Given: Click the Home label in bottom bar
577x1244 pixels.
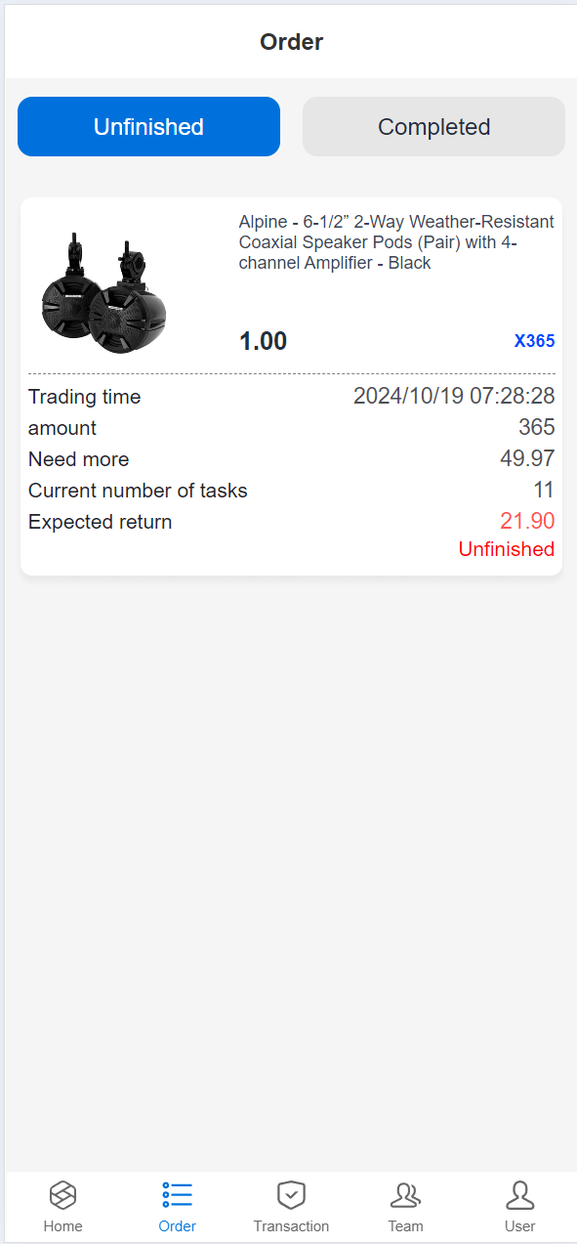Looking at the screenshot, I should pyautogui.click(x=63, y=1226).
